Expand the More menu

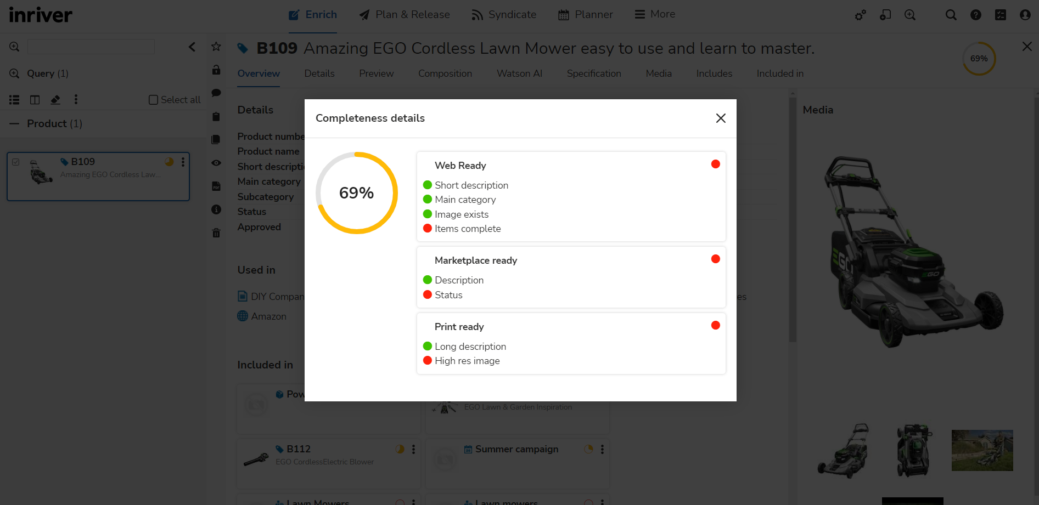[x=655, y=14]
